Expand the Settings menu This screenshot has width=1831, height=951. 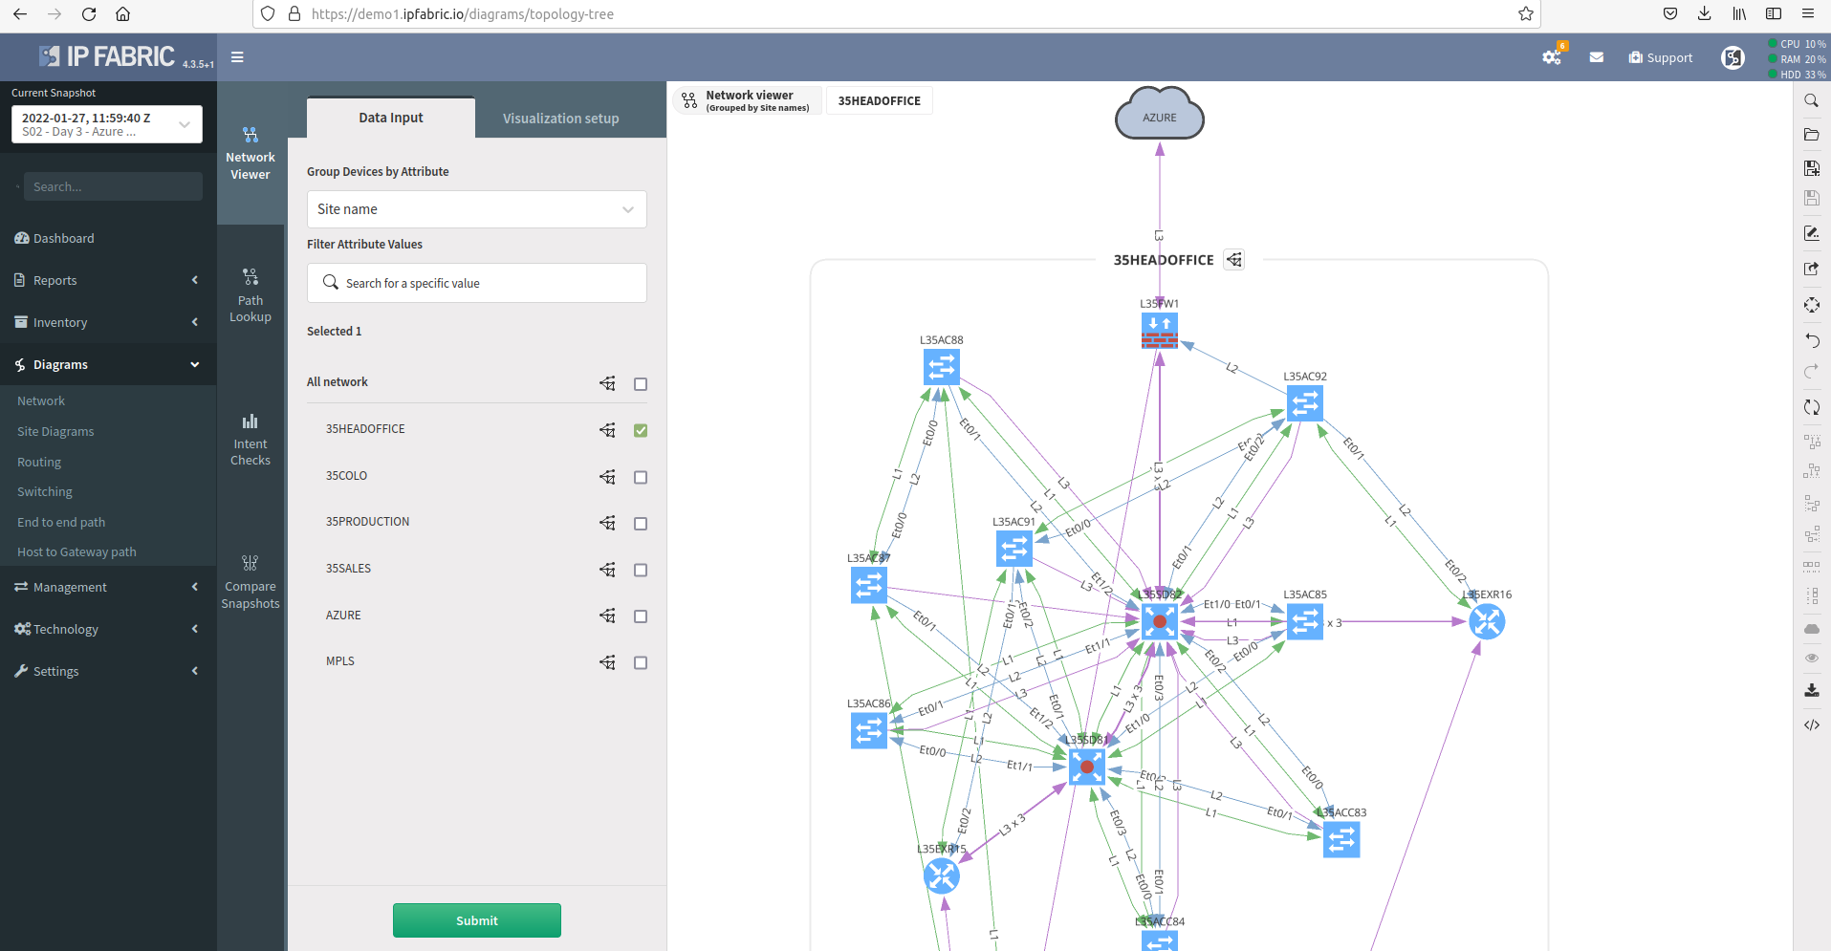point(108,671)
